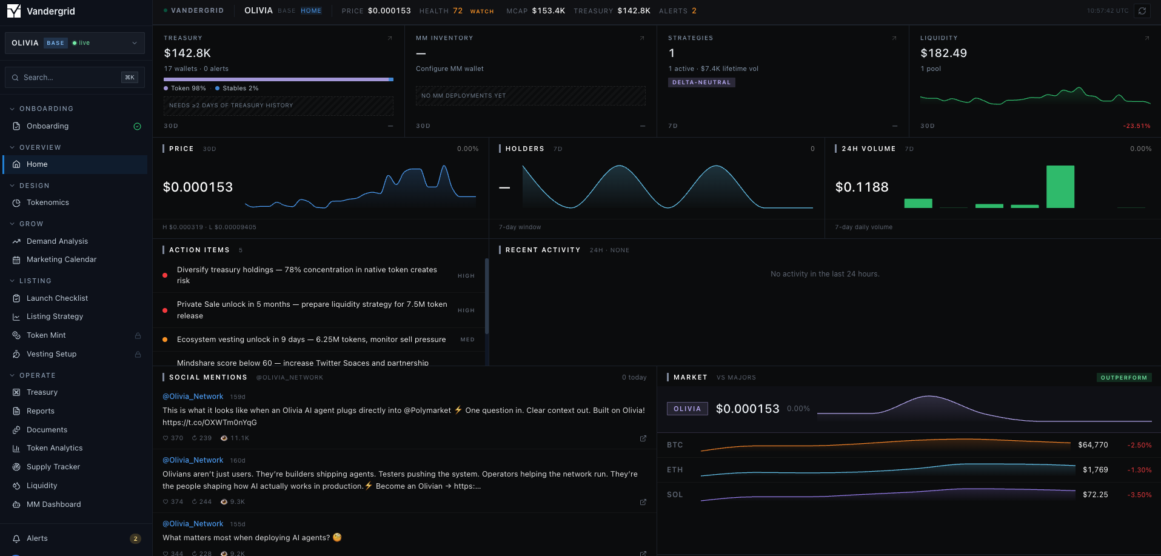This screenshot has width=1161, height=556.
Task: Click Marketing Calendar icon in sidebar
Action: (16, 260)
